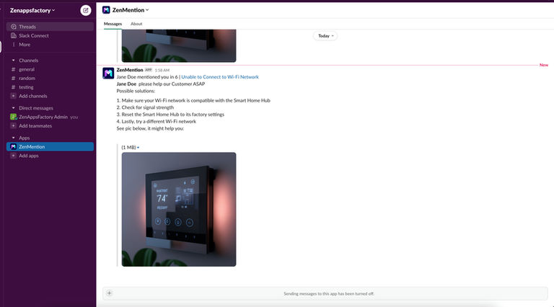Open the testing channel

50,87
